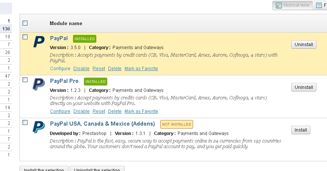Viewport: 327px width, 171px height.
Task: Install PayPal USA, Canada & Mexico module
Action: pos(301,130)
